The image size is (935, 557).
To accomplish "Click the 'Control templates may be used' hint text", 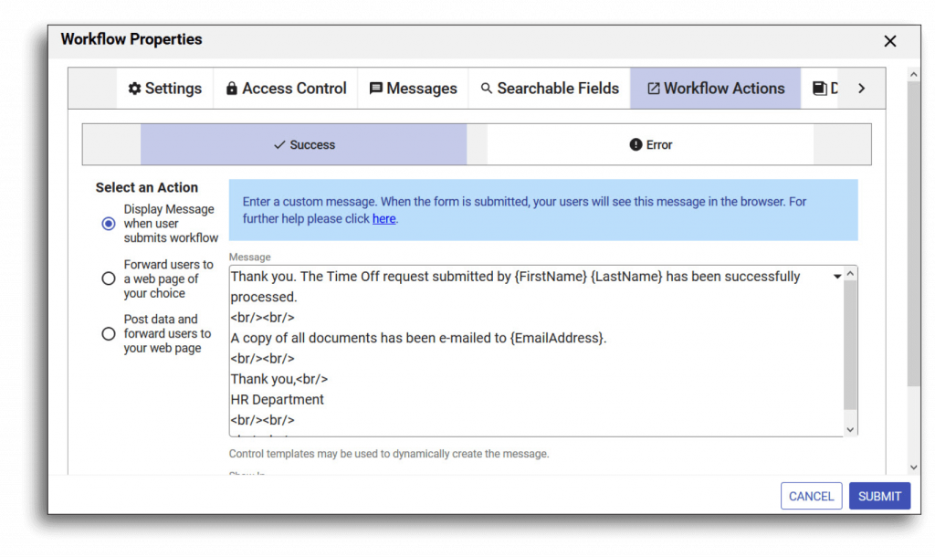I will point(389,454).
